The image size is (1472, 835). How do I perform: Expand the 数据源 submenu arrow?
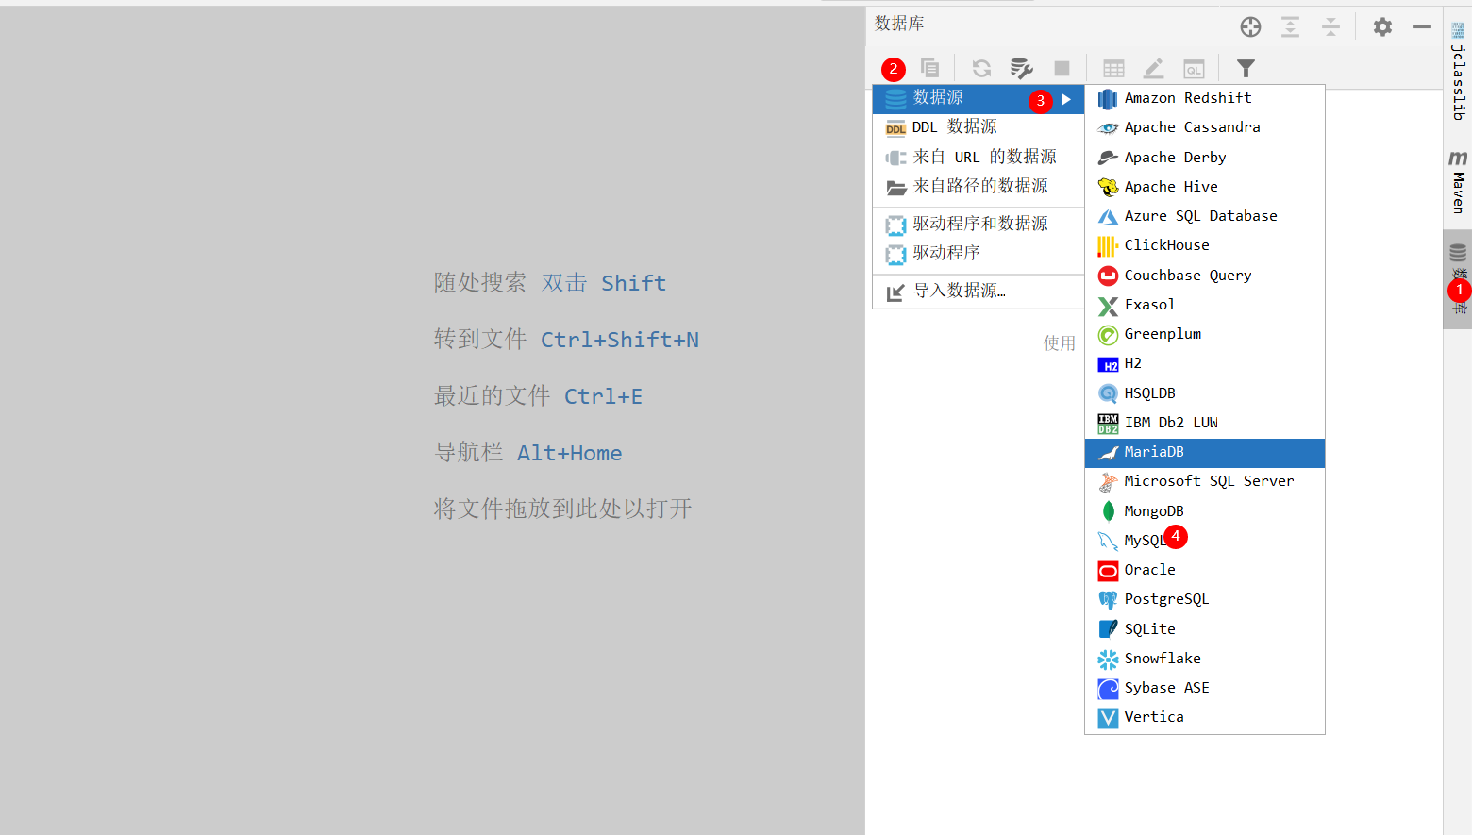pyautogui.click(x=1066, y=99)
